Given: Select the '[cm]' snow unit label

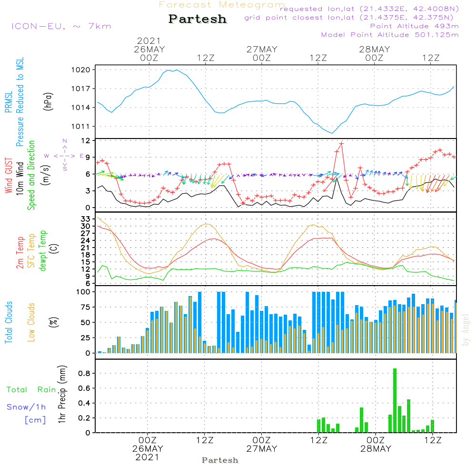Looking at the screenshot, I should coord(35,420).
